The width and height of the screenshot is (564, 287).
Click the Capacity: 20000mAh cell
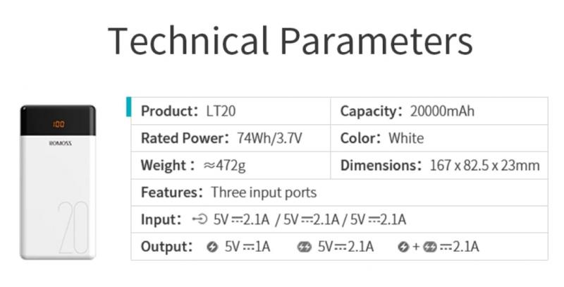coord(439,111)
